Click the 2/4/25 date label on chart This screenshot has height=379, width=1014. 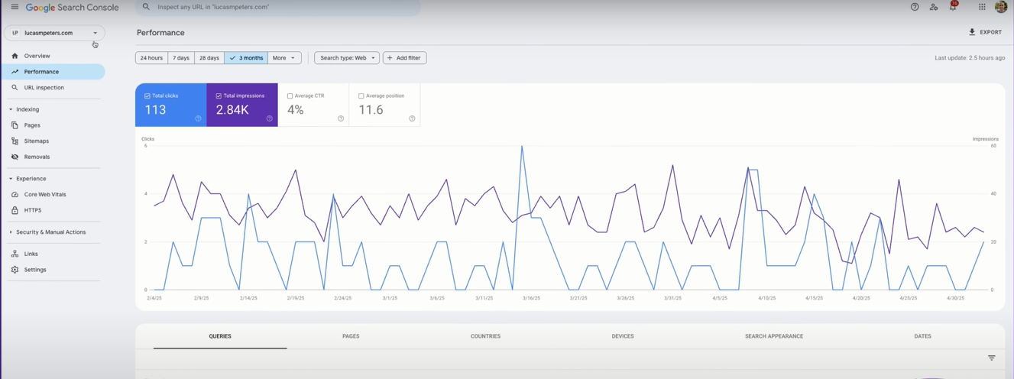pyautogui.click(x=154, y=298)
